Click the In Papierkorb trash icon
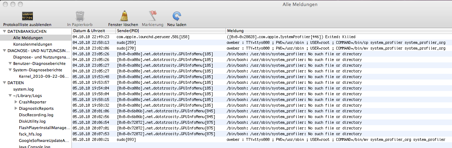The width and height of the screenshot is (452, 148). (x=80, y=16)
